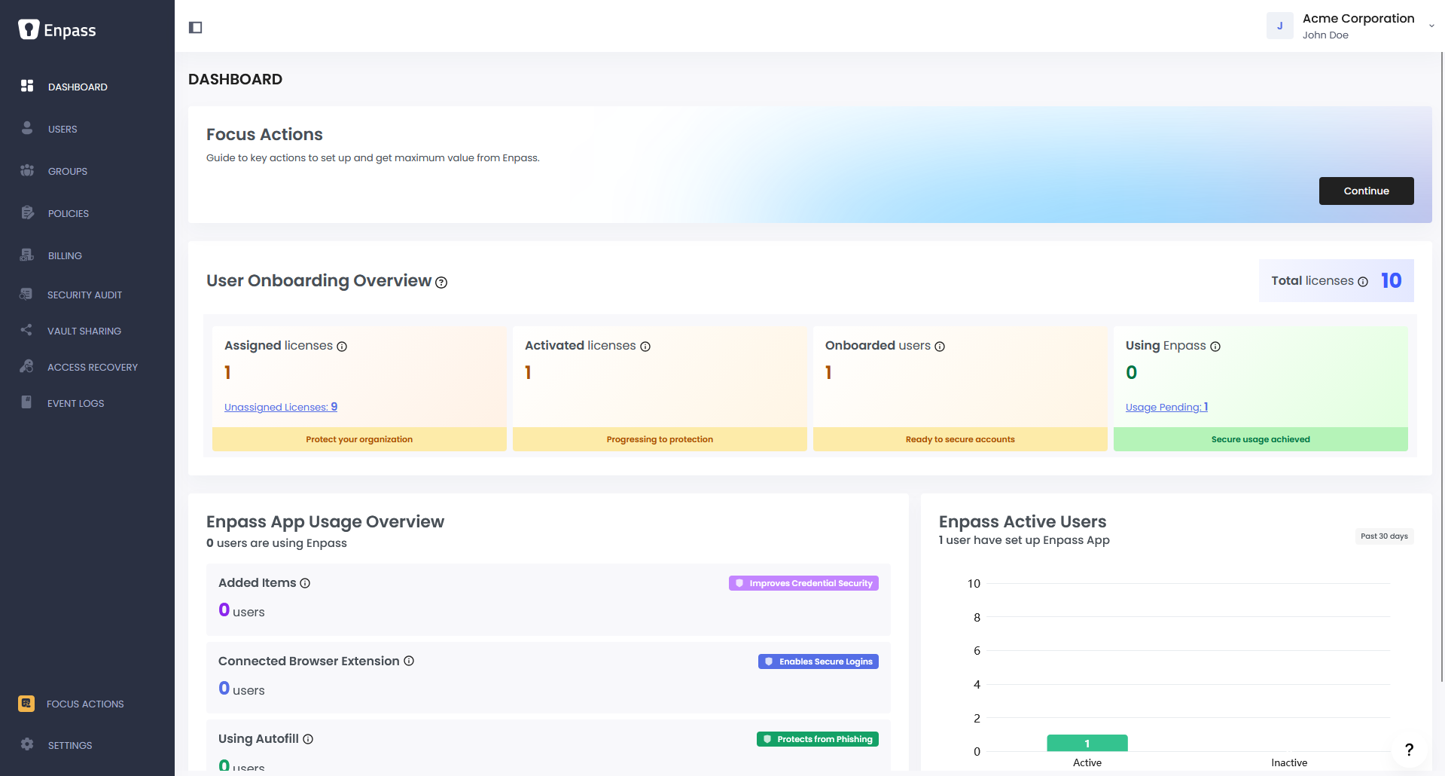Click the Enpass App Usage Overview heading
This screenshot has width=1445, height=776.
pyautogui.click(x=325, y=521)
